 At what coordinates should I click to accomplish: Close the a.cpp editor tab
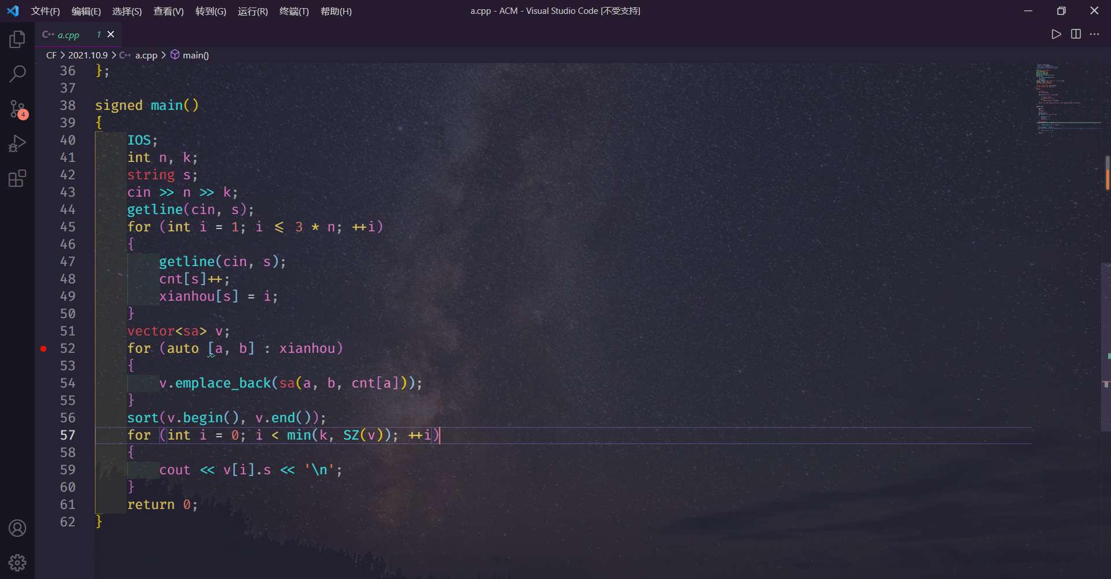pyautogui.click(x=111, y=35)
